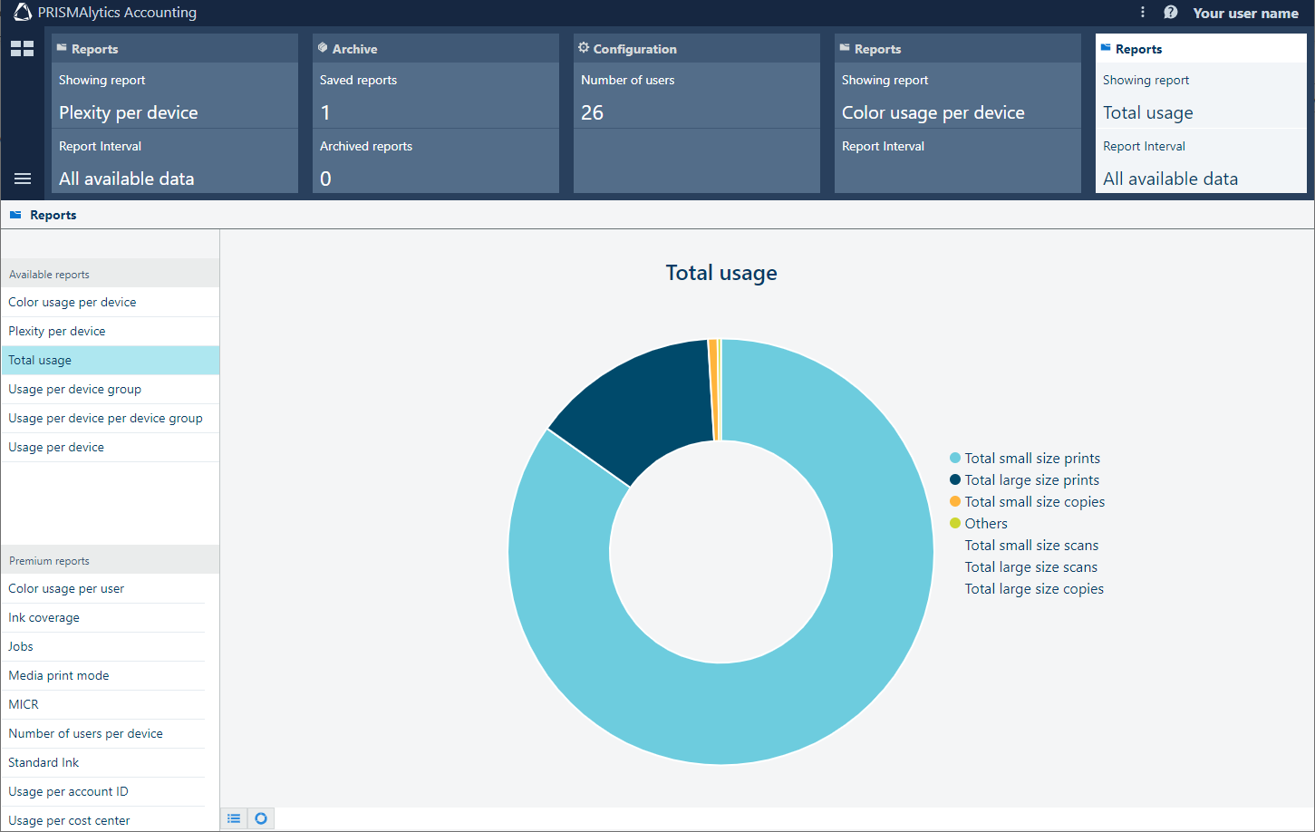Open the Color usage per device tile
1315x832 pixels.
[x=957, y=113]
